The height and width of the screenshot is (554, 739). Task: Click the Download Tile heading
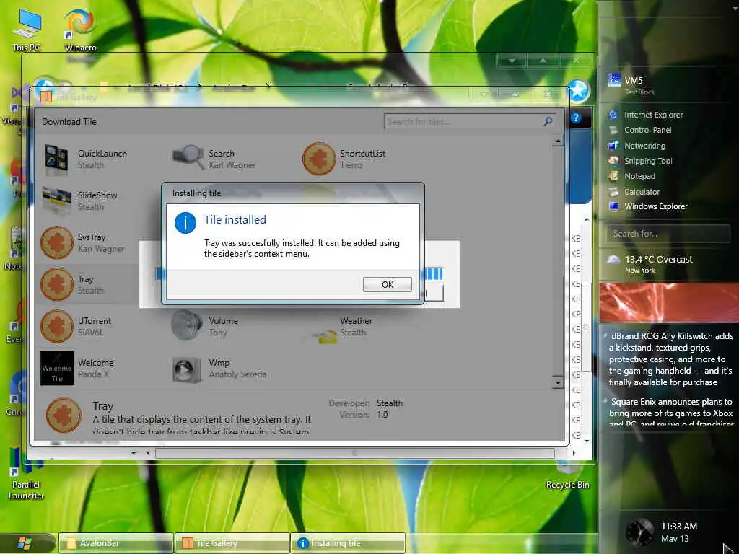coord(69,121)
